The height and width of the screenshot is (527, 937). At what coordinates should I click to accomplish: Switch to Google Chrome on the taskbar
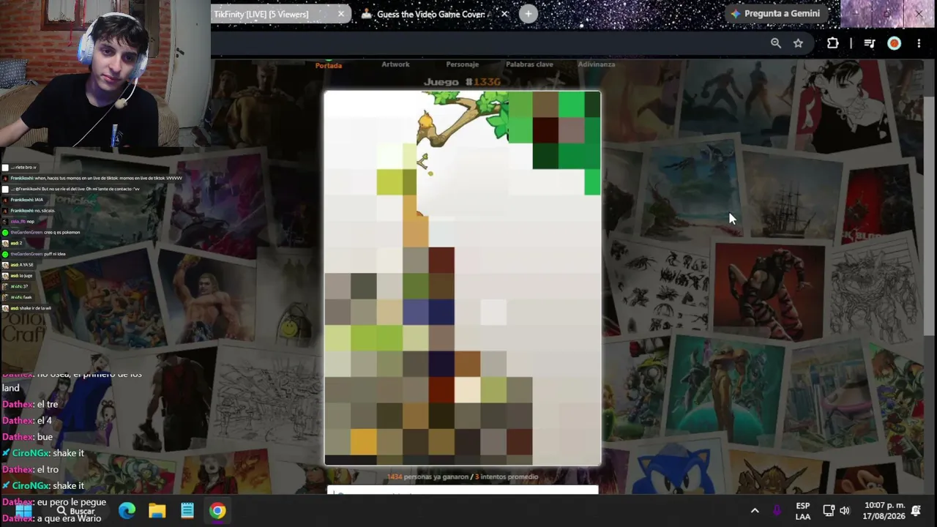[217, 511]
